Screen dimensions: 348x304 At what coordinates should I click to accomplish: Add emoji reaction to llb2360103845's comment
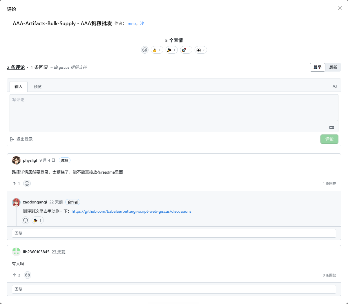point(28,275)
